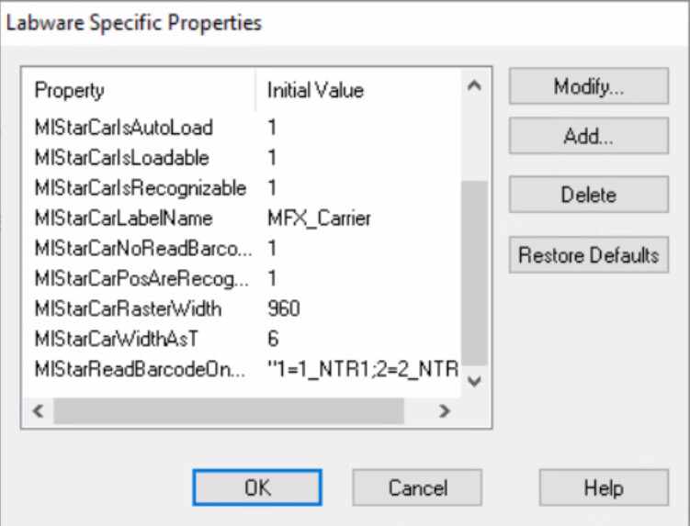This screenshot has height=526, width=690.
Task: Delete the selected property
Action: (x=589, y=195)
